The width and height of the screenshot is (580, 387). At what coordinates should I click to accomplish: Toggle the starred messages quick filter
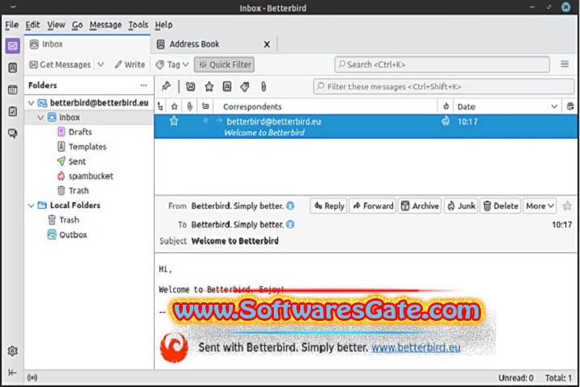(209, 86)
